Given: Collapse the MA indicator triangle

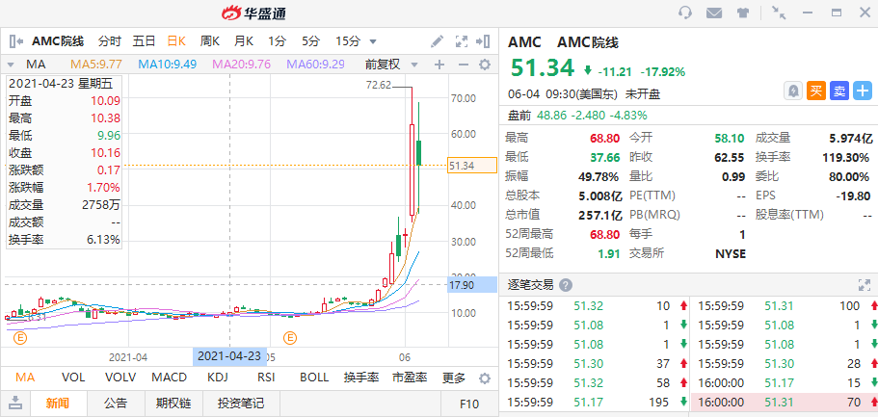Looking at the screenshot, I should 12,65.
